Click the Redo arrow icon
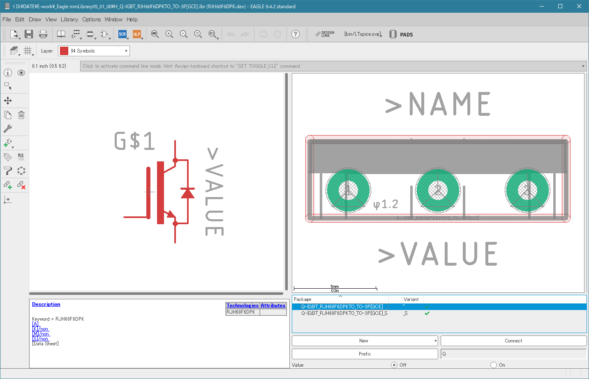 (245, 34)
